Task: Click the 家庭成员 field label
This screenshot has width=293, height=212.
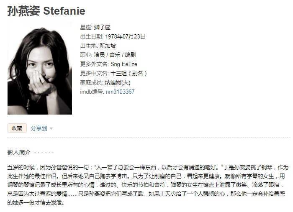Action: (92, 82)
